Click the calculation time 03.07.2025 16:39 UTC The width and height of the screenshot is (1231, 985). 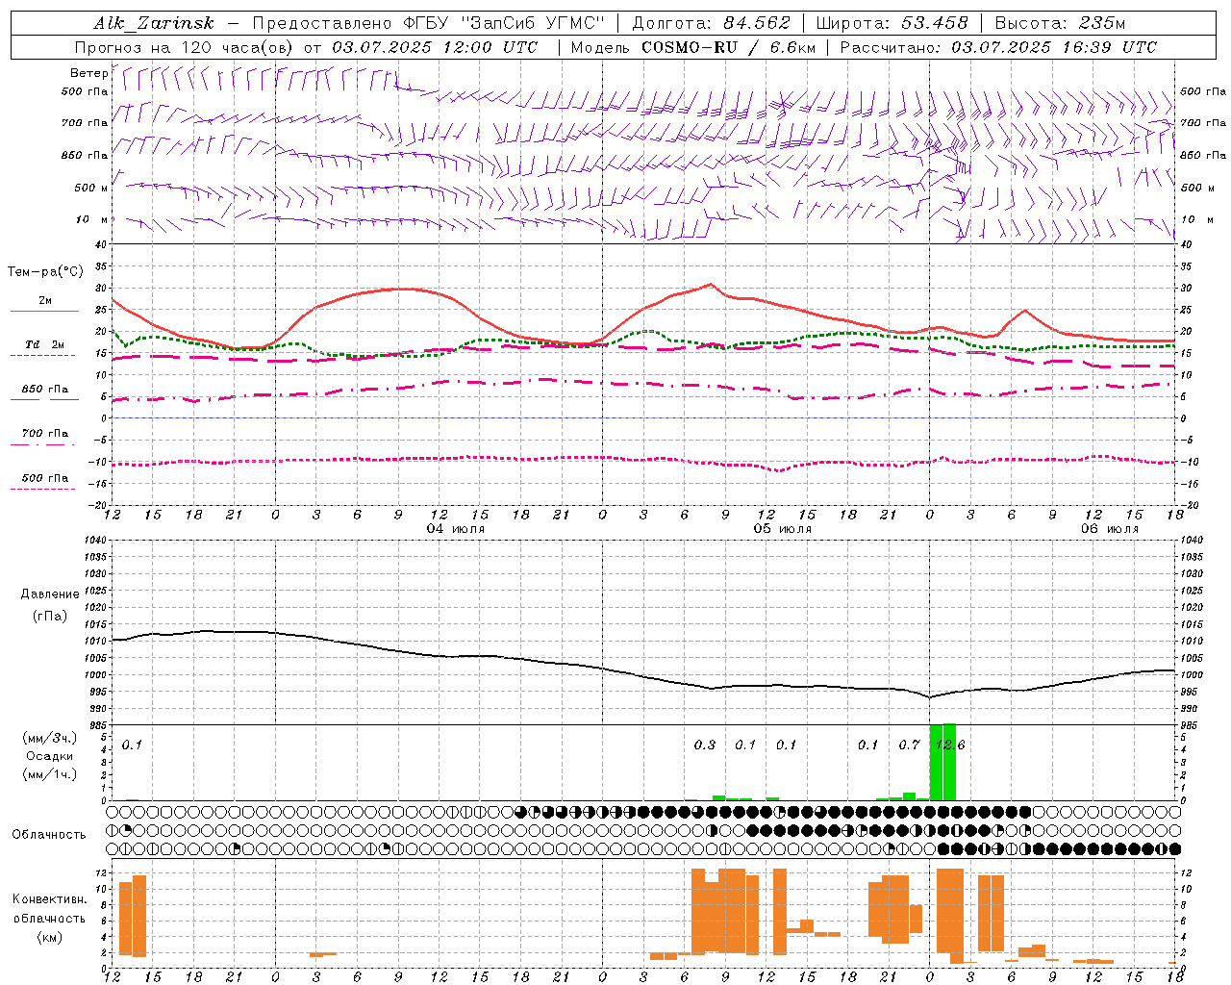1054,47
